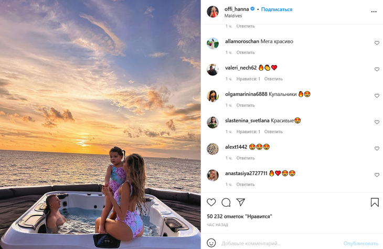Like allamoroschan's comment
The image size is (383, 249).
377,43
